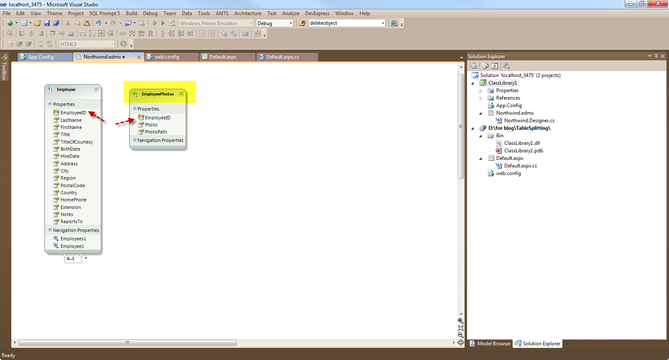
Task: Cut the selection with the scissors icon
Action: pyautogui.click(x=68, y=23)
